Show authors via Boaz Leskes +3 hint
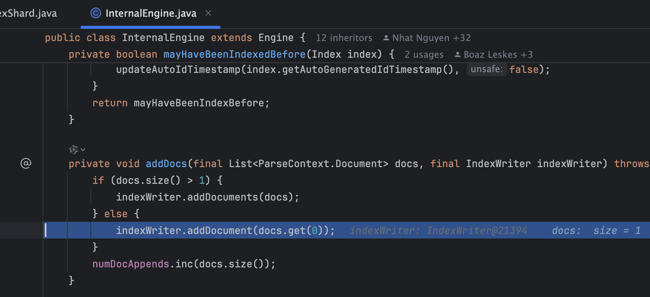Viewport: 650px width, 297px height. [x=493, y=55]
